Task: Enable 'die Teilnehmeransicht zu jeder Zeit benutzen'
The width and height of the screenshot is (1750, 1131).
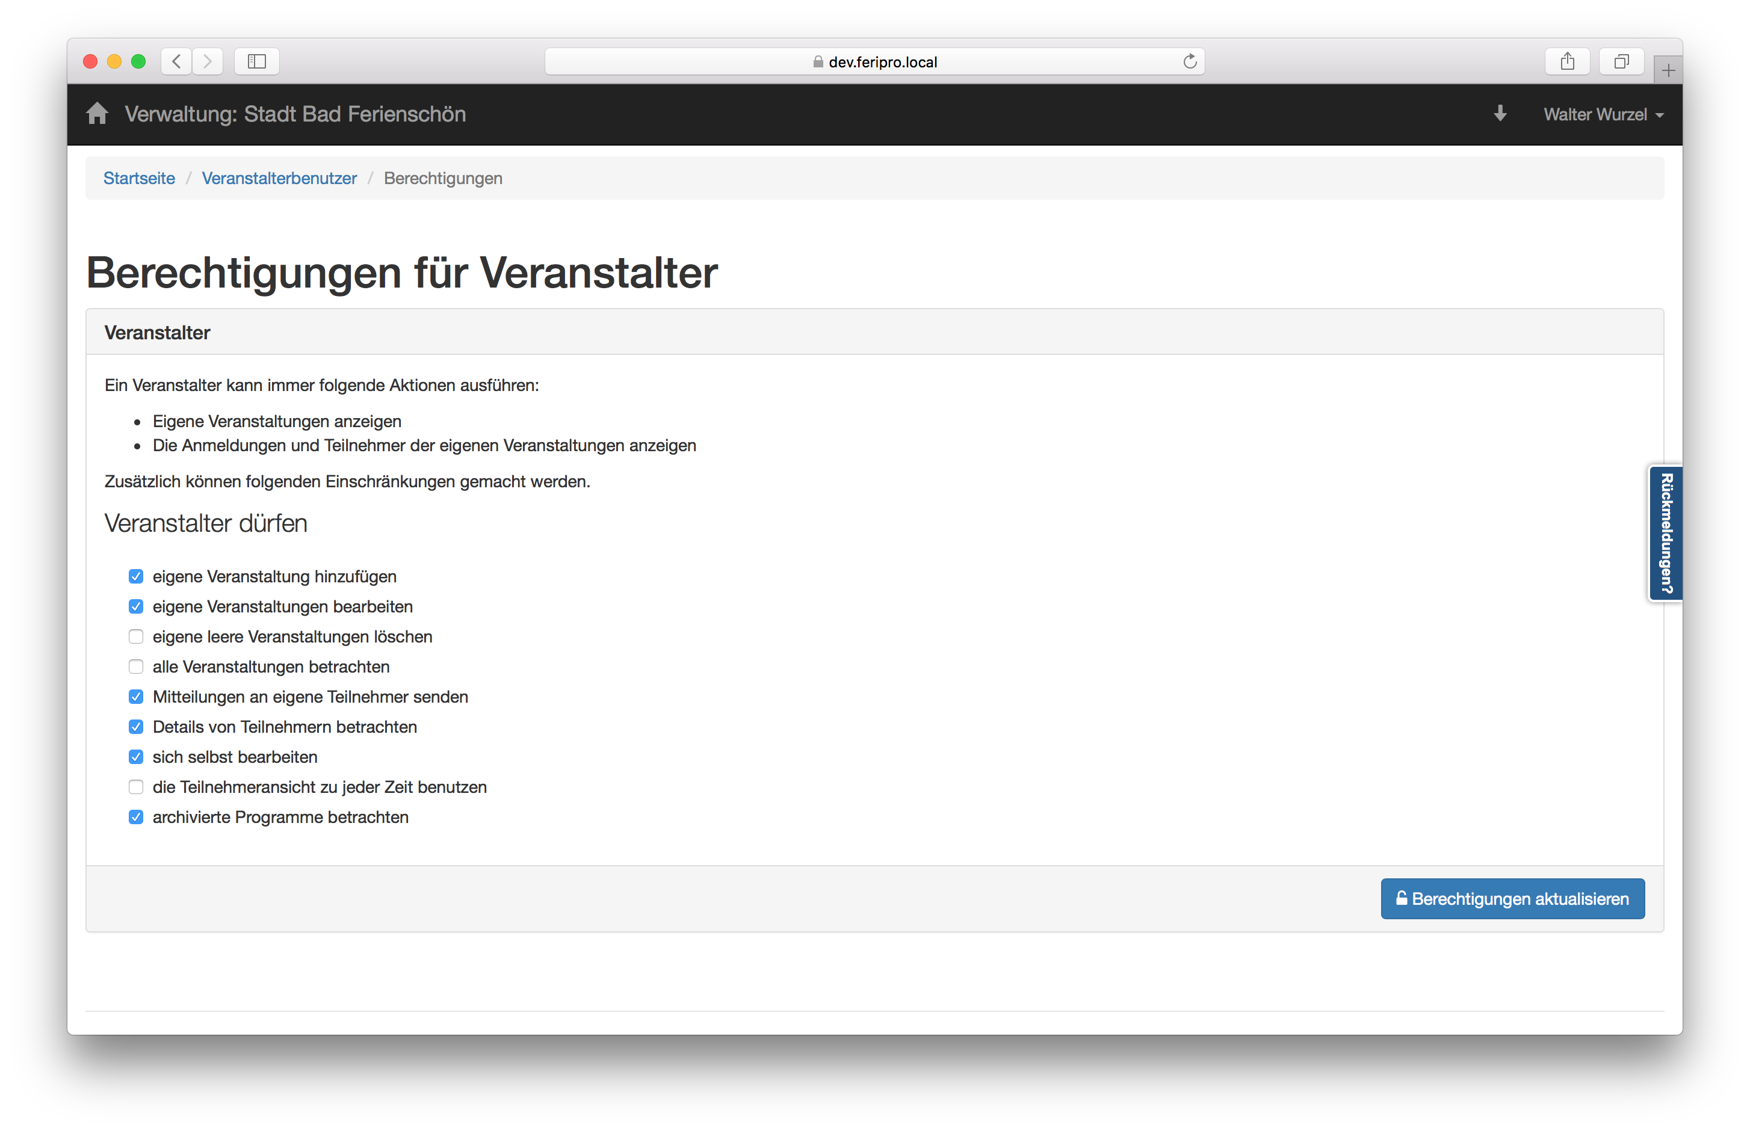Action: pyautogui.click(x=136, y=787)
